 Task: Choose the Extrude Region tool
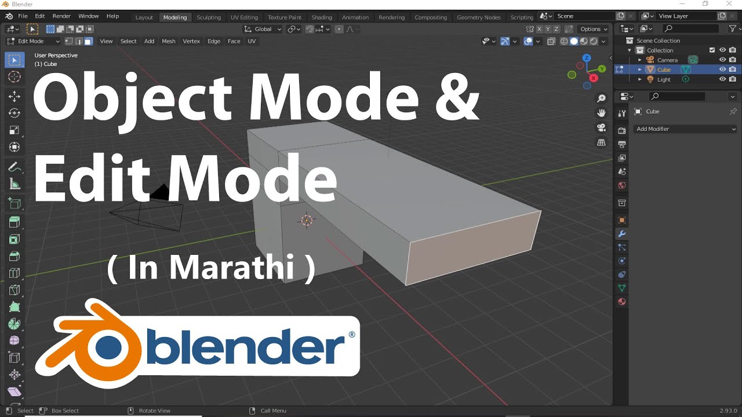pos(14,221)
